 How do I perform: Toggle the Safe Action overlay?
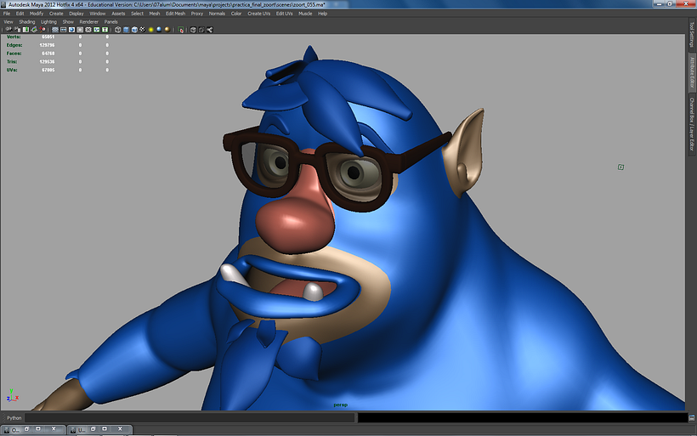point(96,30)
